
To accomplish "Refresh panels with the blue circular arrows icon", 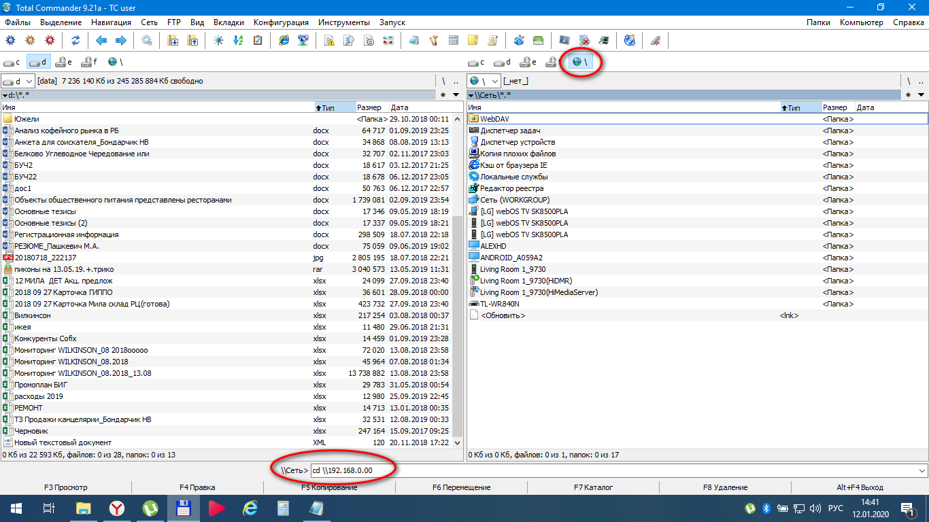I will [75, 40].
